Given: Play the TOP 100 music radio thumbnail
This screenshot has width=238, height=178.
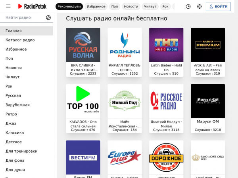Looking at the screenshot, I should tap(83, 101).
